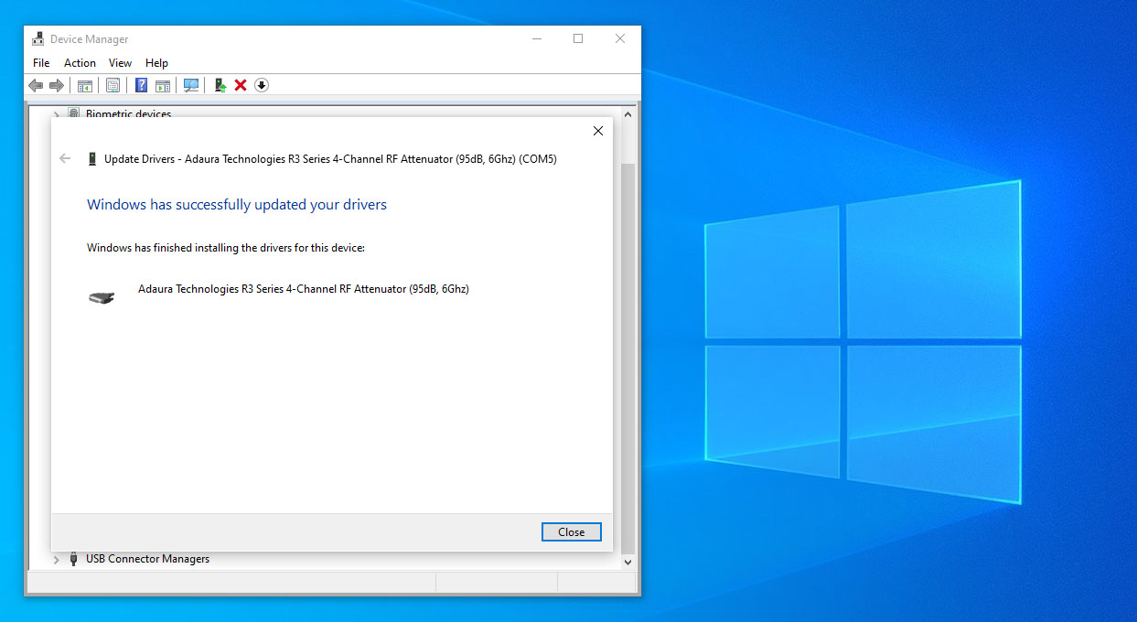This screenshot has width=1137, height=622.
Task: Click the vertical scrollbar thumb in device tree
Action: tap(627, 357)
